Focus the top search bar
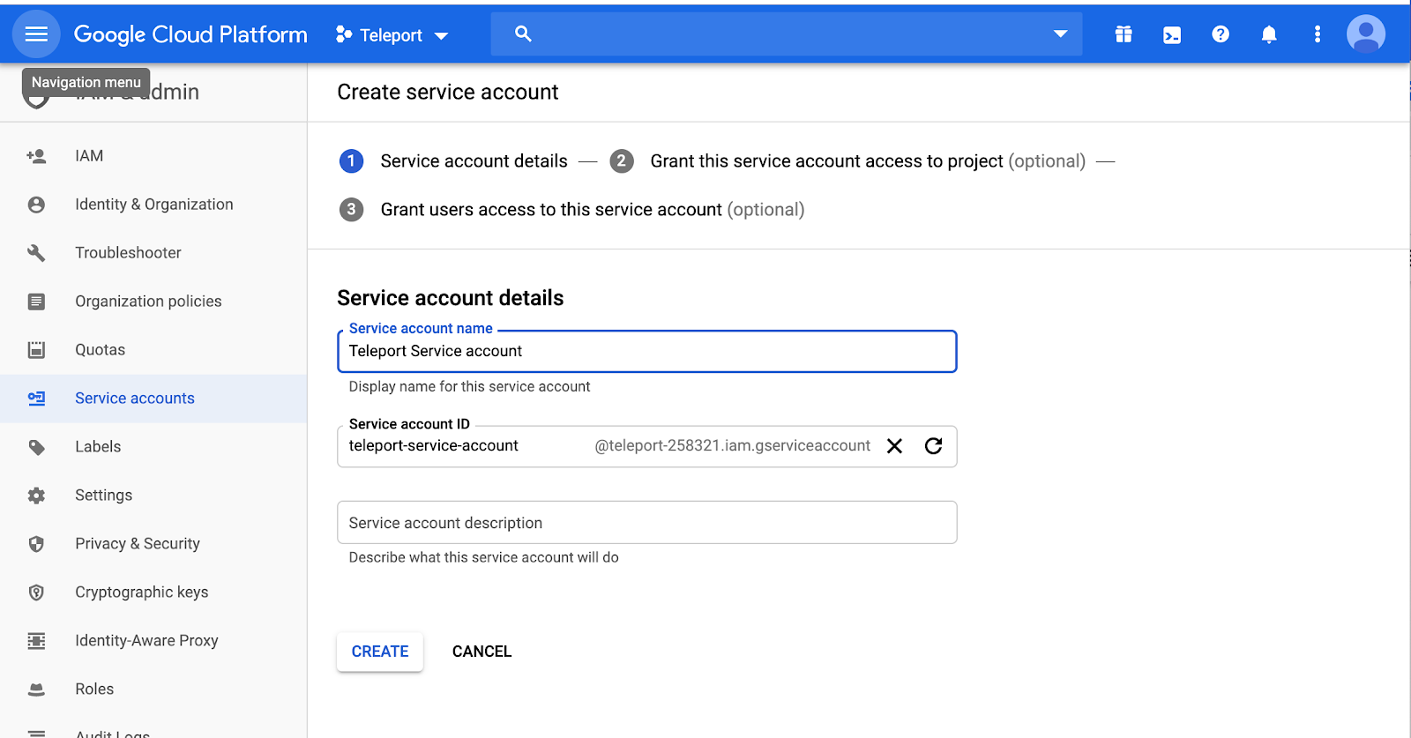1411x738 pixels. coord(787,34)
